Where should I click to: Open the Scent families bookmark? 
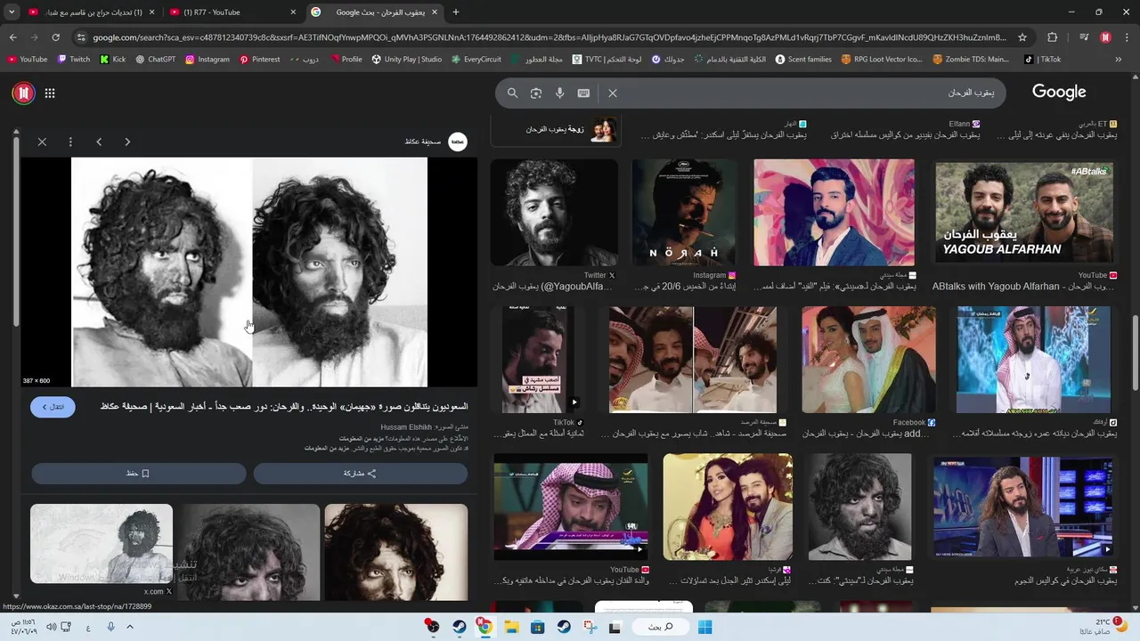[x=803, y=60]
